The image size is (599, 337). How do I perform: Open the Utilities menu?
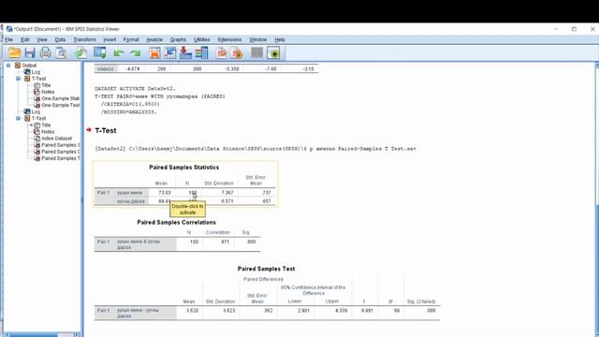[x=202, y=39]
